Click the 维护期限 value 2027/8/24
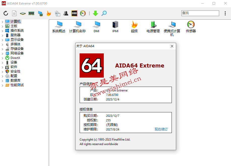This screenshot has width=231, height=166. pos(113,129)
